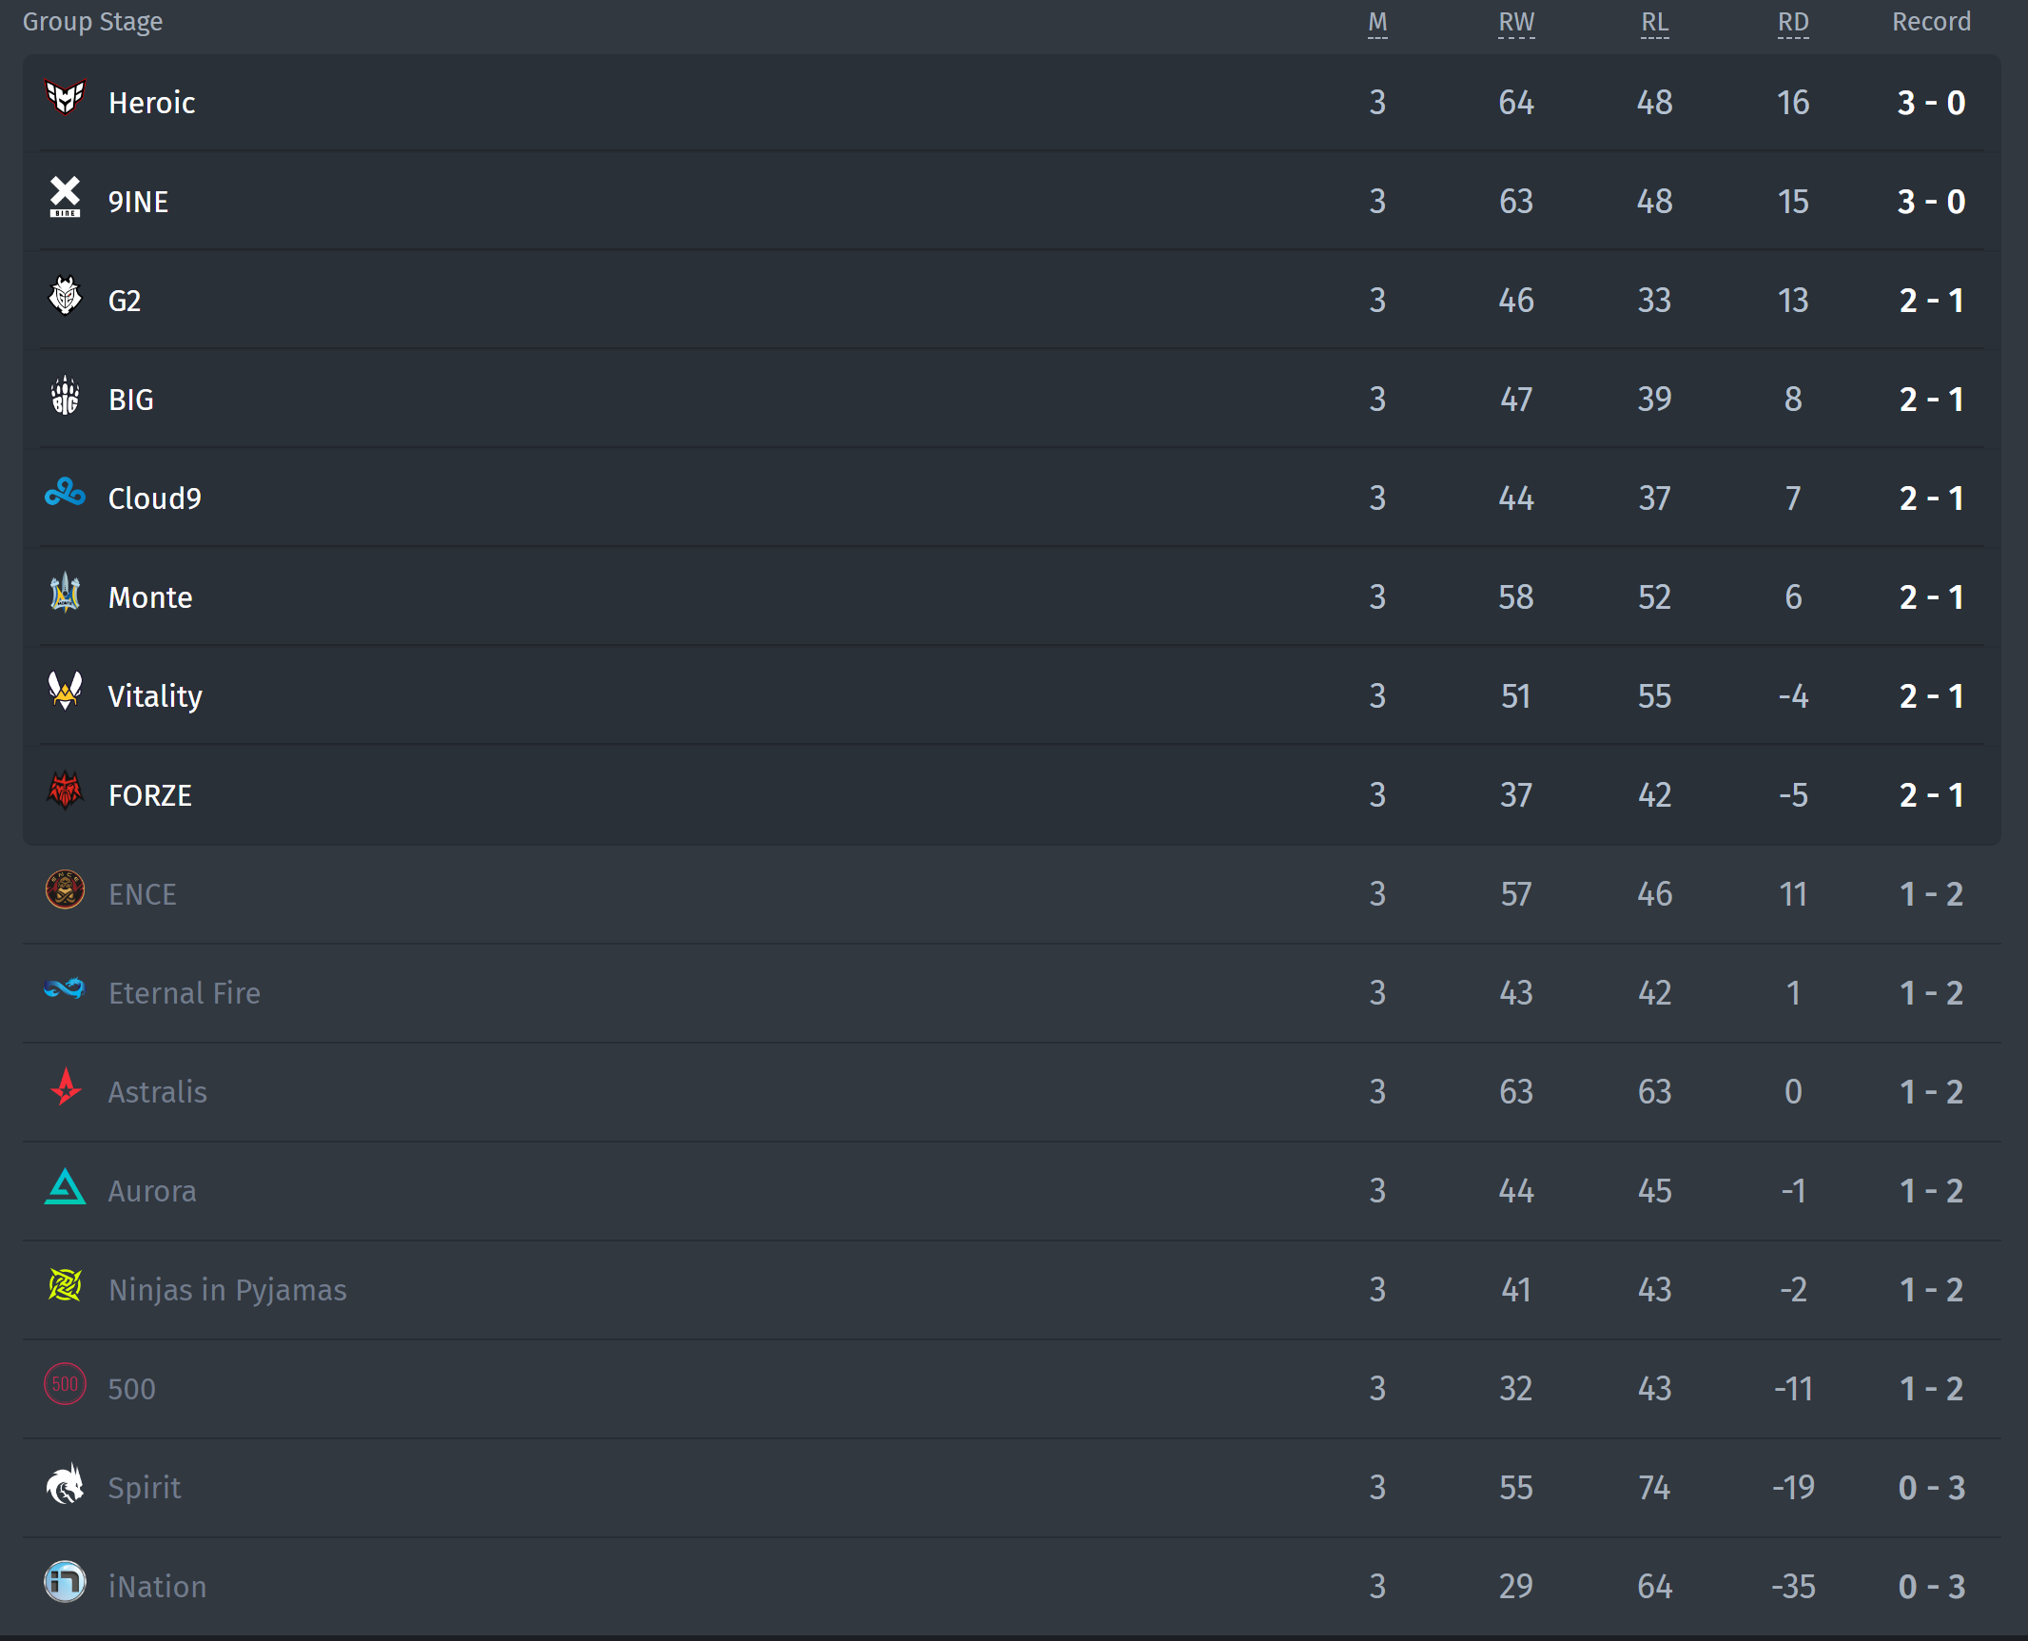Click the Aurora teal triangle icon

(66, 1186)
